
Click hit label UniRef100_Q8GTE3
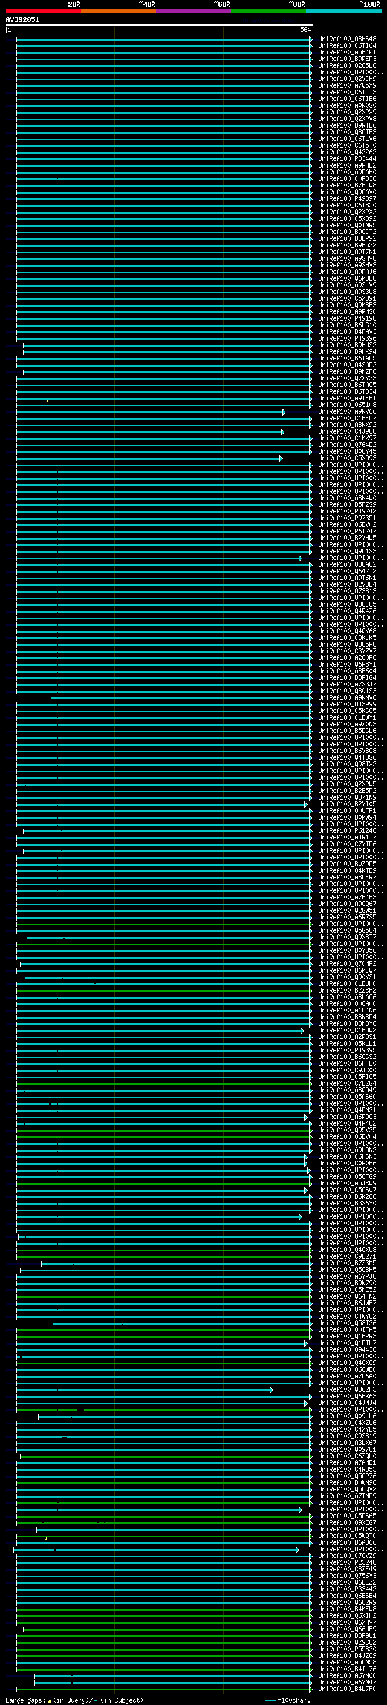coord(347,132)
